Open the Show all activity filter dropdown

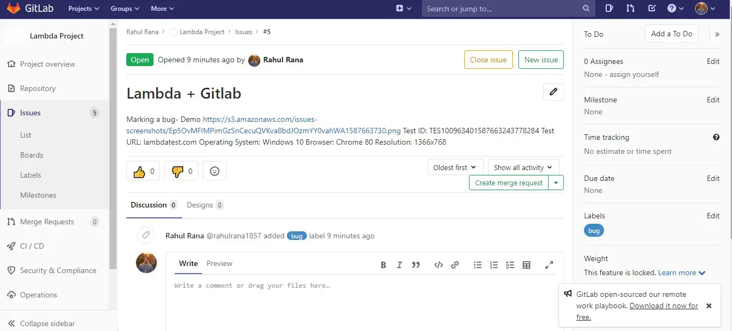522,167
